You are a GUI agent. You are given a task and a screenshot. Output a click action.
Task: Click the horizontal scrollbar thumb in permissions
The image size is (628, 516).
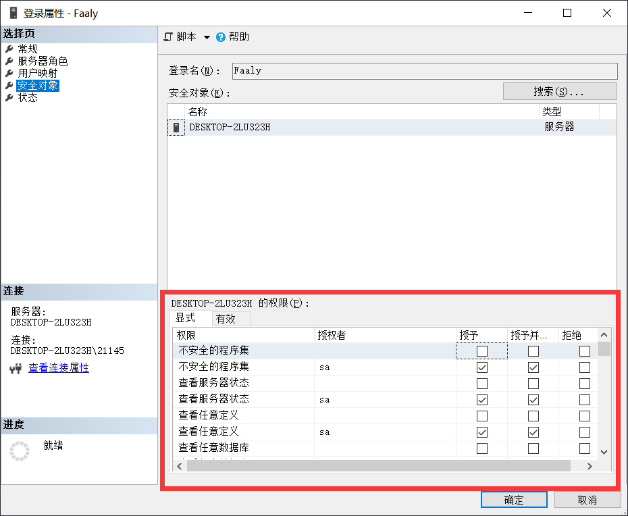378,466
